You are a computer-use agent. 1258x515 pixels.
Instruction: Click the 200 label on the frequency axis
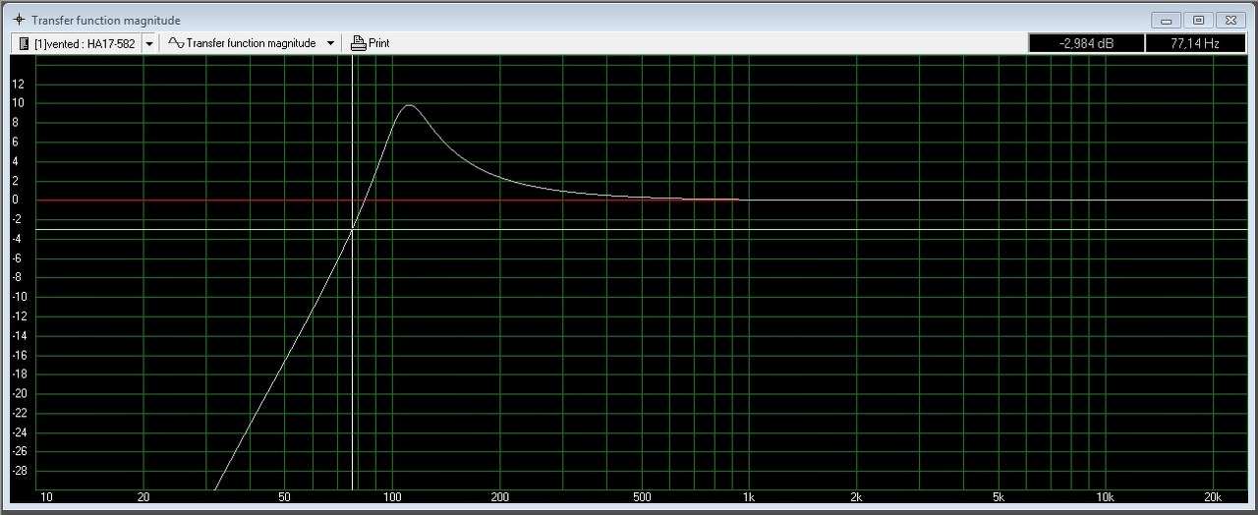[499, 497]
